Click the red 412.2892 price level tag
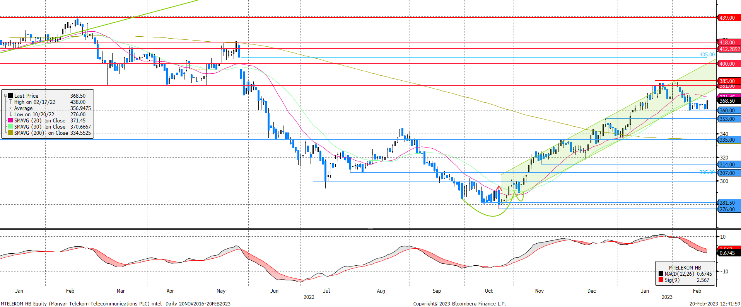741x307 pixels. (x=729, y=49)
